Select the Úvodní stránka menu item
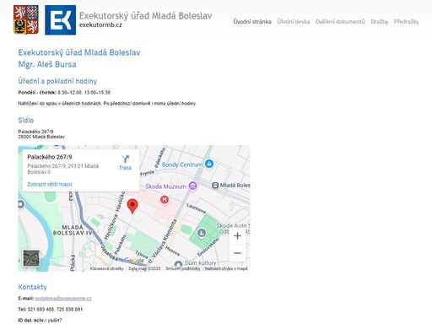The width and height of the screenshot is (432, 324). tap(252, 22)
